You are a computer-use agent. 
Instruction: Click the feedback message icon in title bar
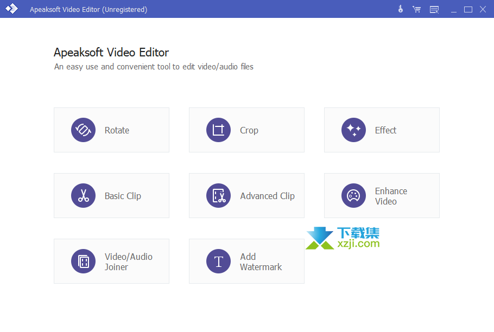coord(434,10)
